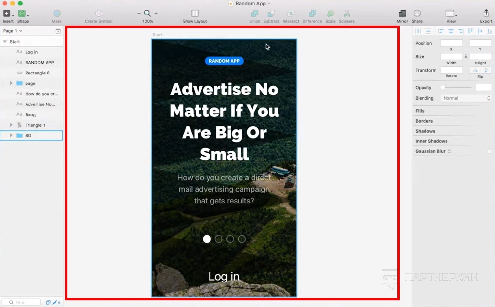This screenshot has width=495, height=307.
Task: Select the third pagination dot
Action: point(230,239)
